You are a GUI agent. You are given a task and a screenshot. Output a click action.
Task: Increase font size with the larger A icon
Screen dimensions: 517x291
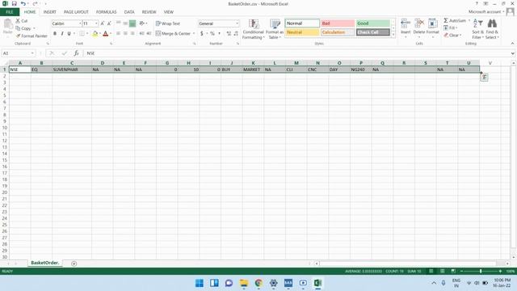pos(103,23)
